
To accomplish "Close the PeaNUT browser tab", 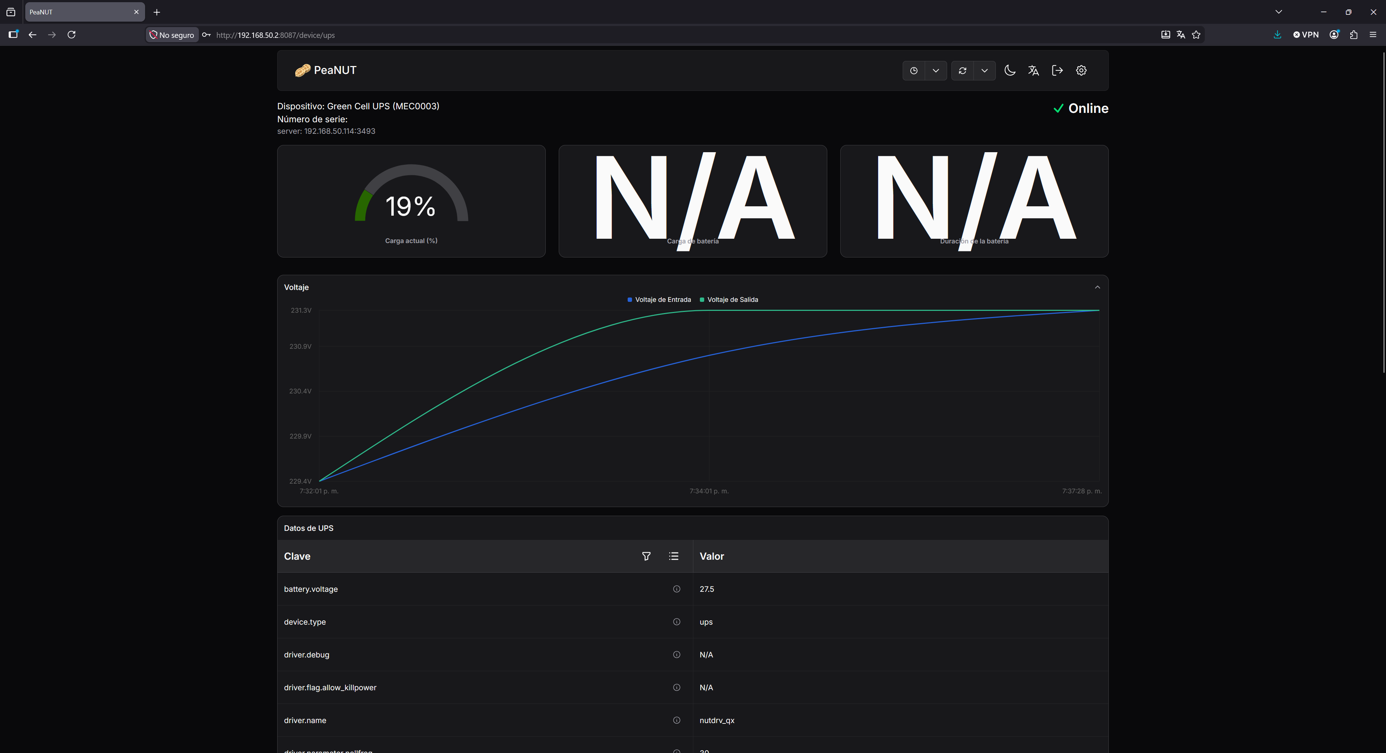I will click(x=136, y=12).
